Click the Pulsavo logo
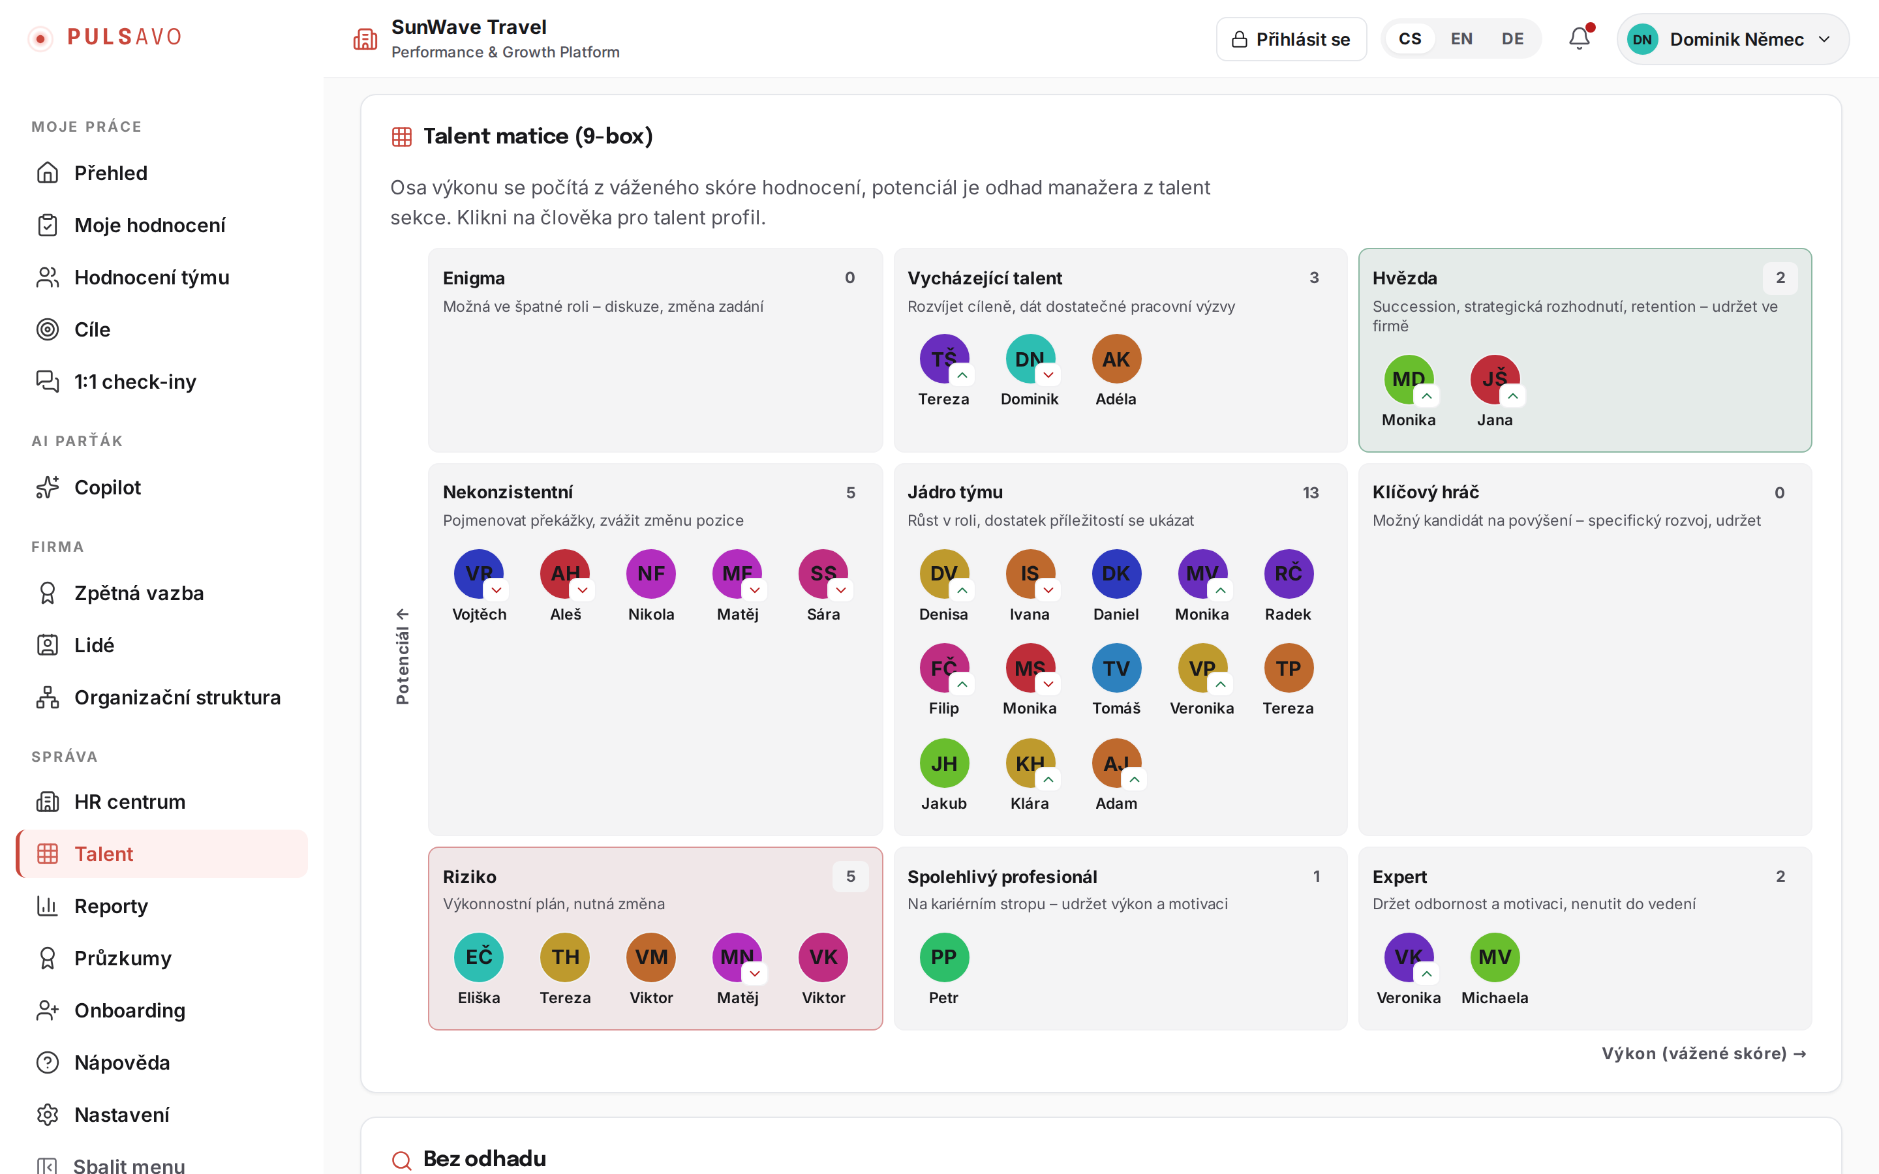 [105, 37]
